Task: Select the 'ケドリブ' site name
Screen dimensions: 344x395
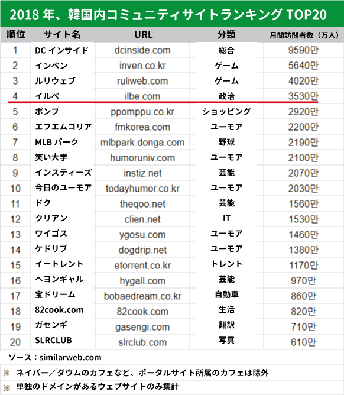Action: (x=51, y=248)
